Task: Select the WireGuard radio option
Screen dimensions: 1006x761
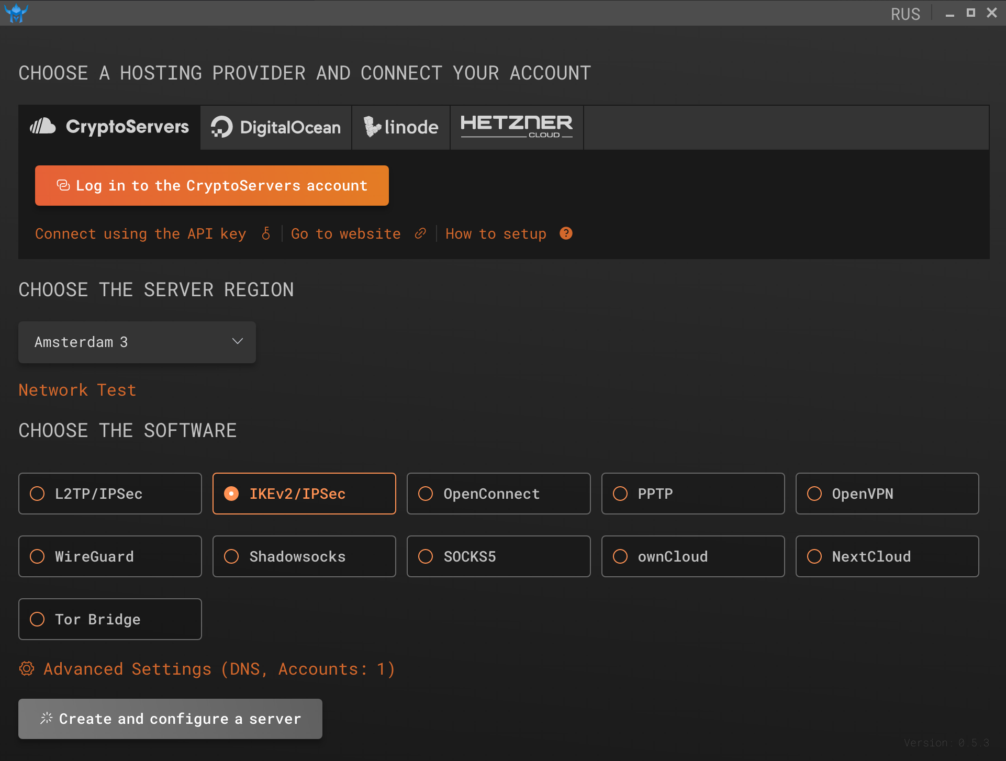Action: pyautogui.click(x=37, y=556)
